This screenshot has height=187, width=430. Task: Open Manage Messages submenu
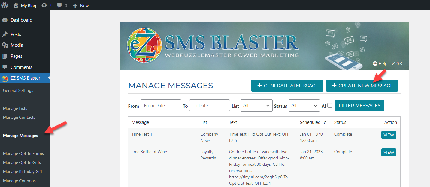(20, 136)
